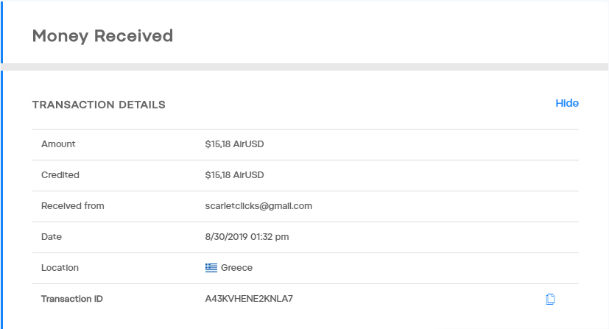609x329 pixels.
Task: Select the Received from label
Action: click(73, 206)
